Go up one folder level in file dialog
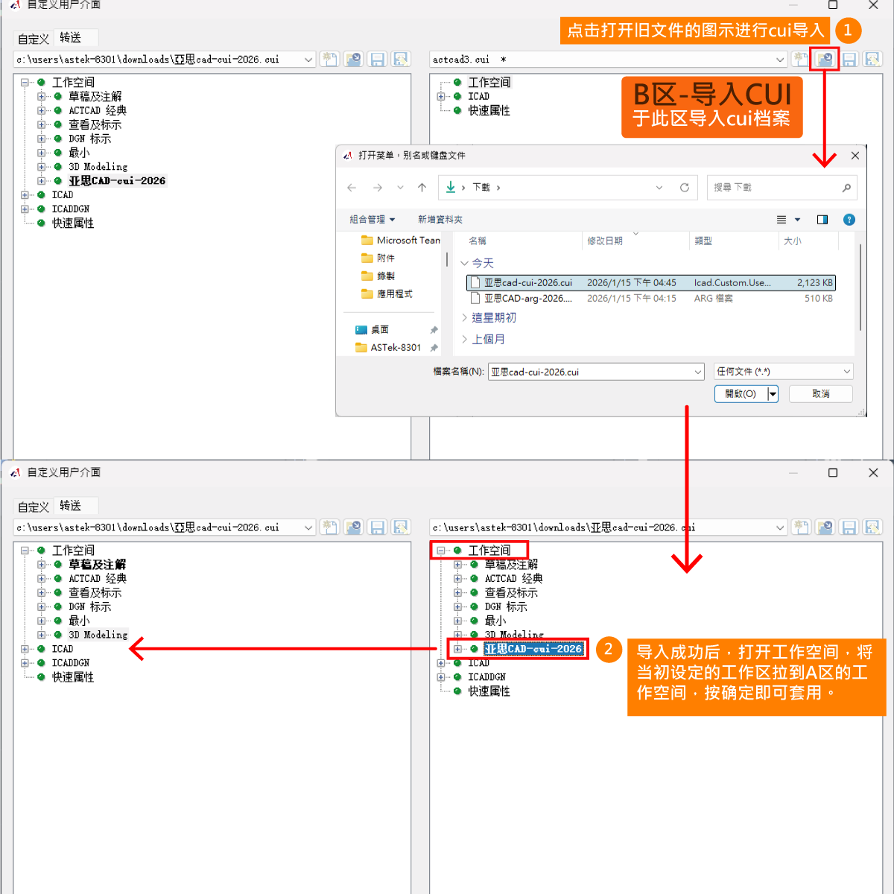 pyautogui.click(x=422, y=188)
